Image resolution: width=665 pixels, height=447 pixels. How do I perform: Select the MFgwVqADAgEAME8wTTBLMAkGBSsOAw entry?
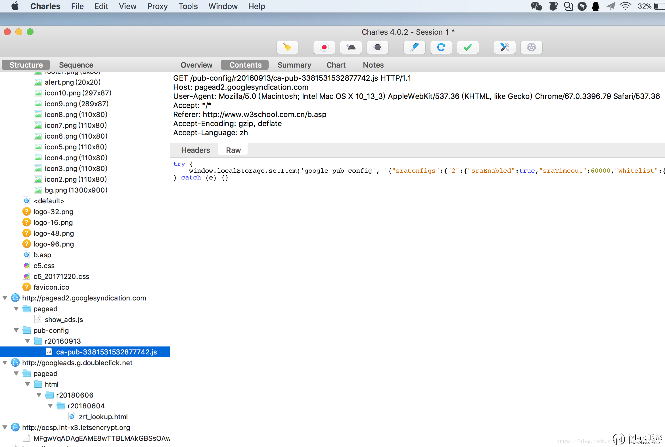pyautogui.click(x=101, y=438)
